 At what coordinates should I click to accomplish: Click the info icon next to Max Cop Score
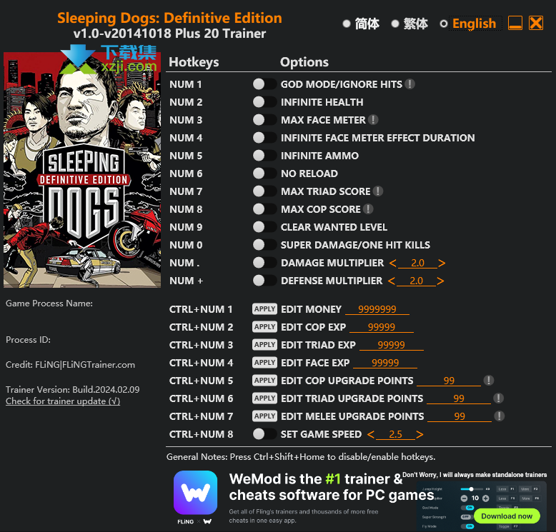click(368, 209)
